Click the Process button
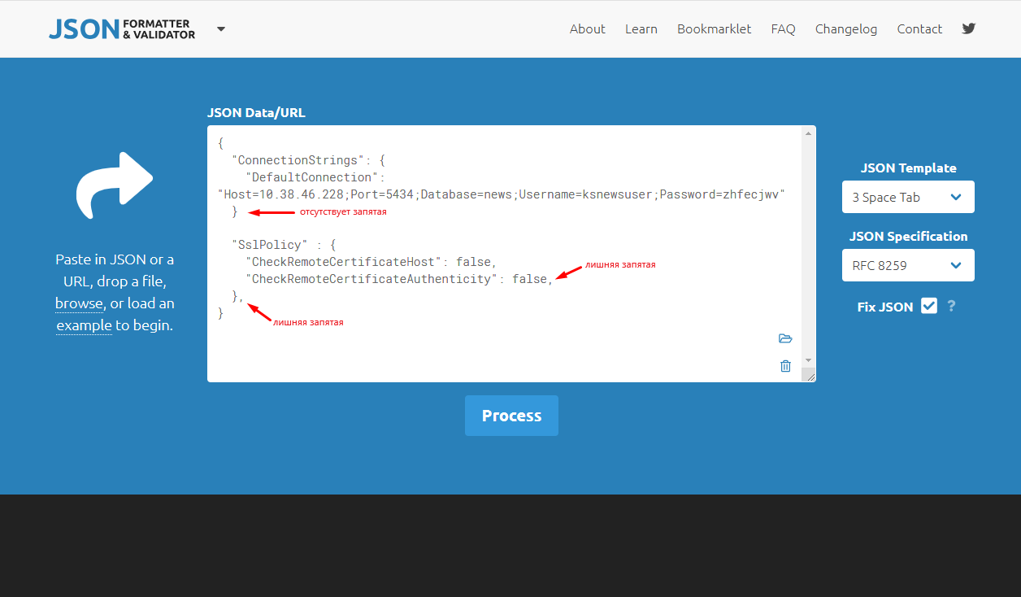1021x597 pixels. tap(511, 416)
